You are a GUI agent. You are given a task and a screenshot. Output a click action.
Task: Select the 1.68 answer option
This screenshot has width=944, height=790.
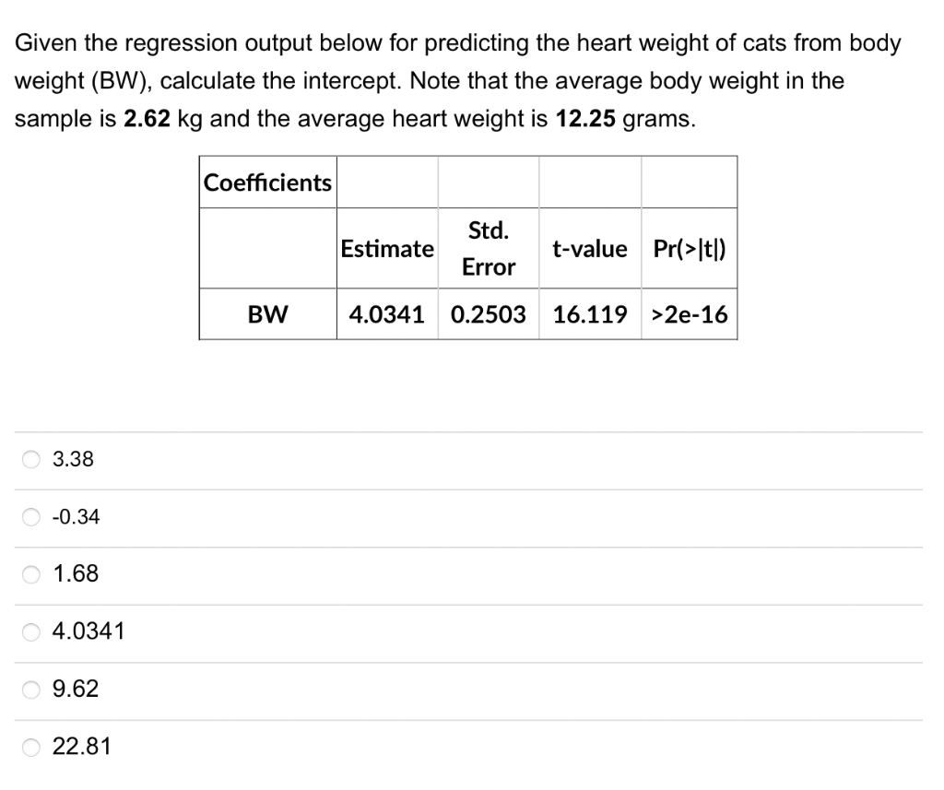tap(30, 574)
